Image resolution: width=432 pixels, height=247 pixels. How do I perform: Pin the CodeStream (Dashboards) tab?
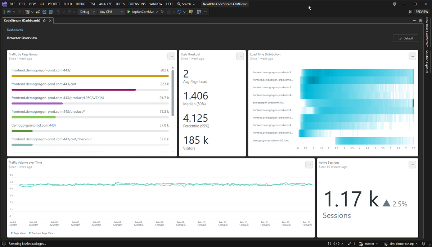click(x=44, y=21)
